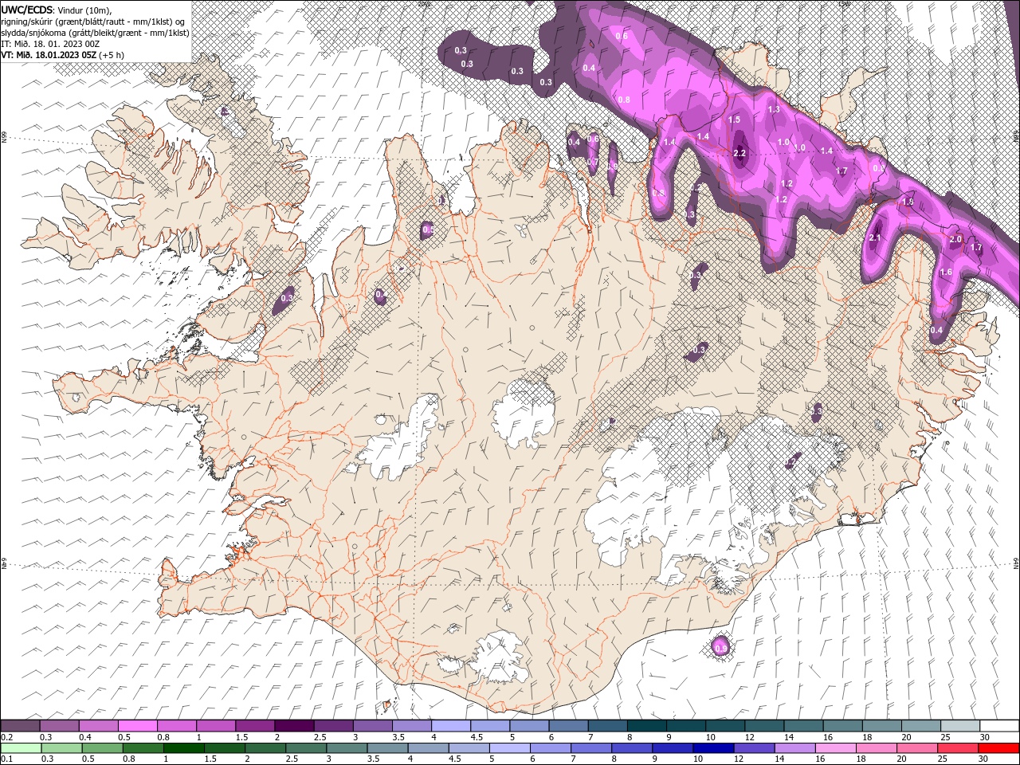Click the '(+5 h)' forecast offset text
1020x765 pixels.
[111, 55]
